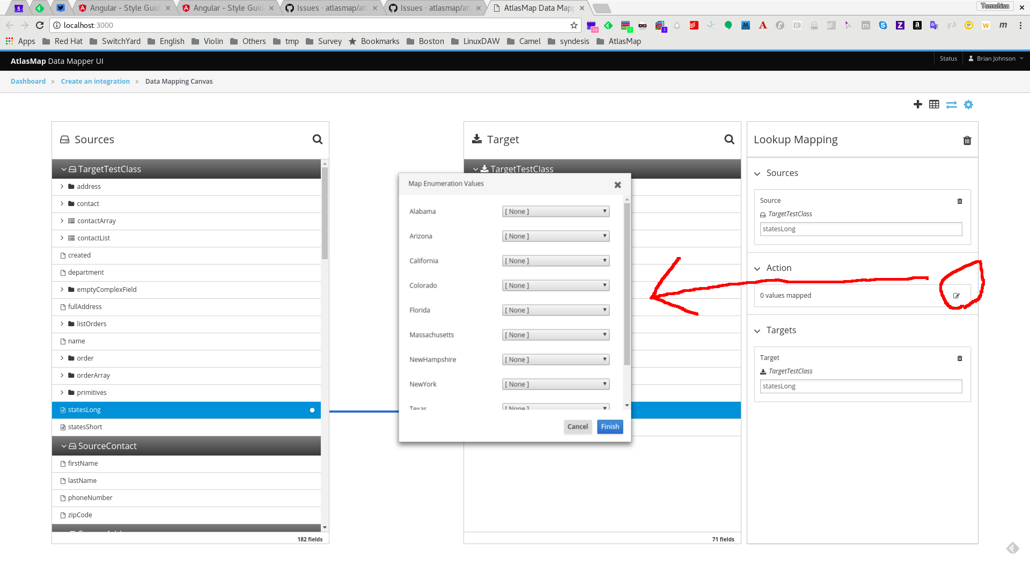Open the Alabama enumeration value dropdown
This screenshot has height=565, width=1030.
coord(555,211)
